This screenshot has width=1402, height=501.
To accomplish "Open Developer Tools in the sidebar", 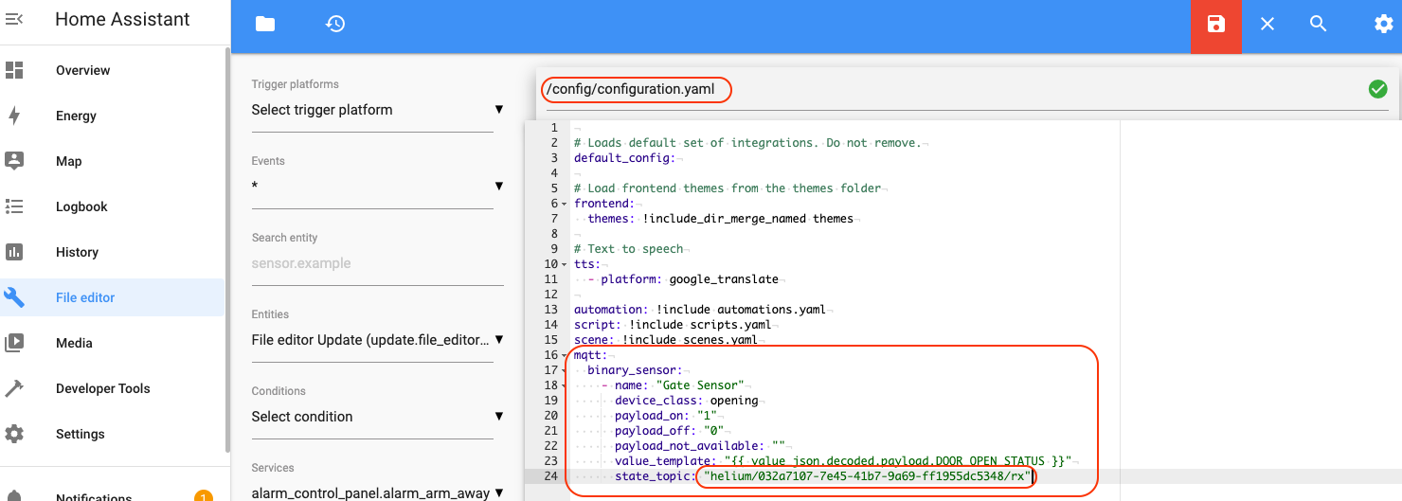I will (102, 388).
